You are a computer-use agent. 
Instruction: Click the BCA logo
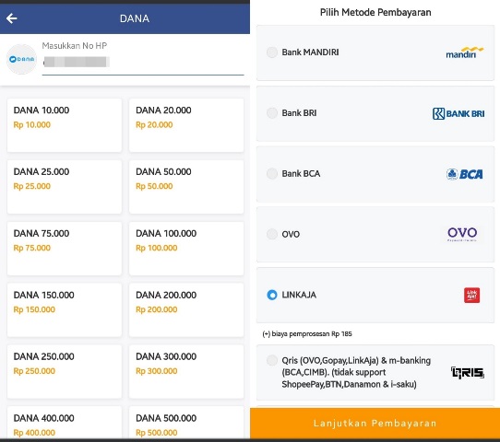coord(465,174)
